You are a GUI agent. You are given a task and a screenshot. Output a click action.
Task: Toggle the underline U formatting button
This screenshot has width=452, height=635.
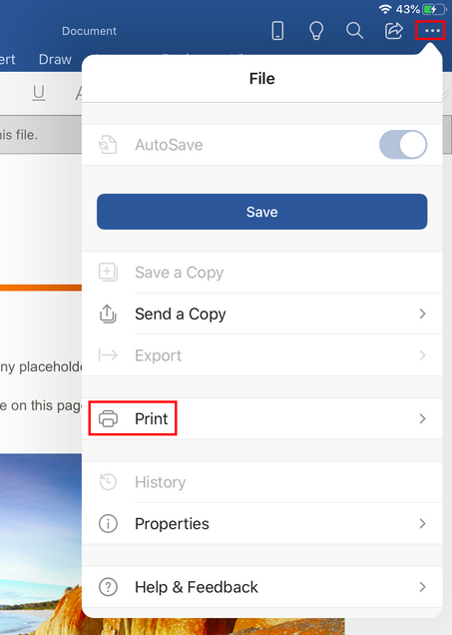[39, 93]
